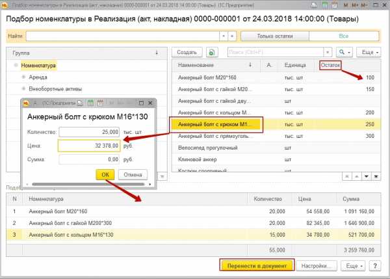390x279 pixels.
Task: Confirm the dialog with OK
Action: tap(105, 175)
